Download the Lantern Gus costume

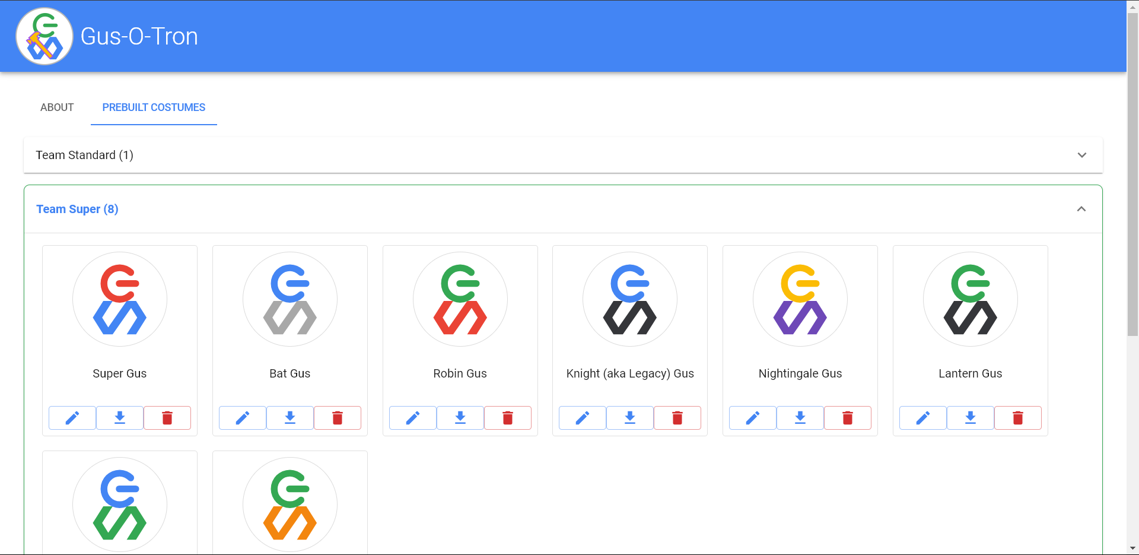[x=971, y=418]
